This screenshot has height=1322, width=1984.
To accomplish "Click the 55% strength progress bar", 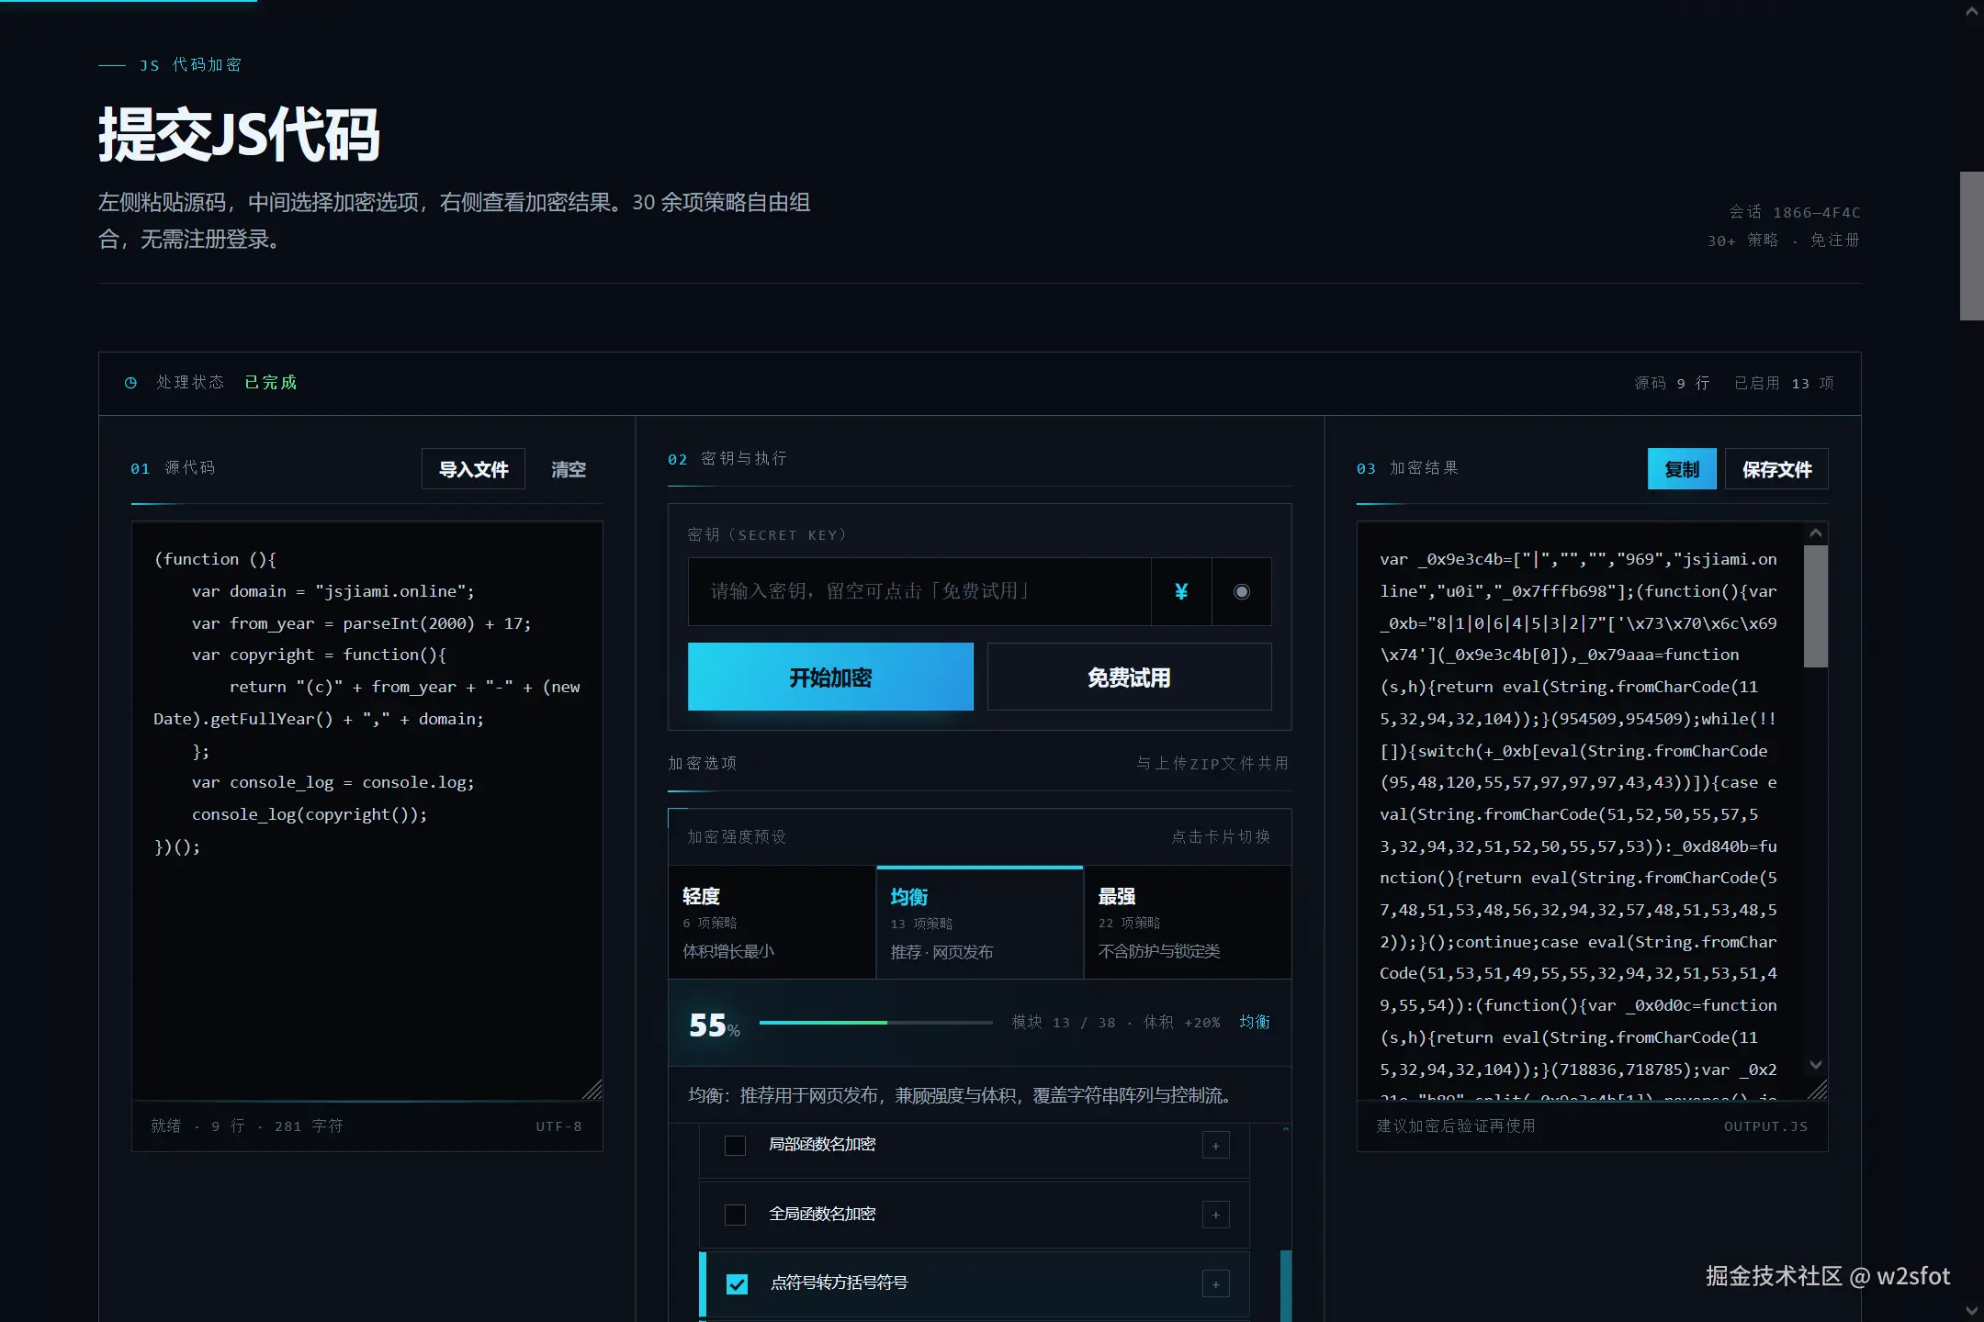I will click(x=875, y=1022).
